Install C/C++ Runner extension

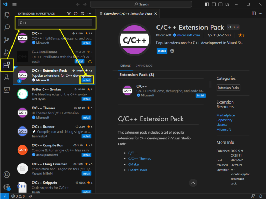tap(86, 136)
